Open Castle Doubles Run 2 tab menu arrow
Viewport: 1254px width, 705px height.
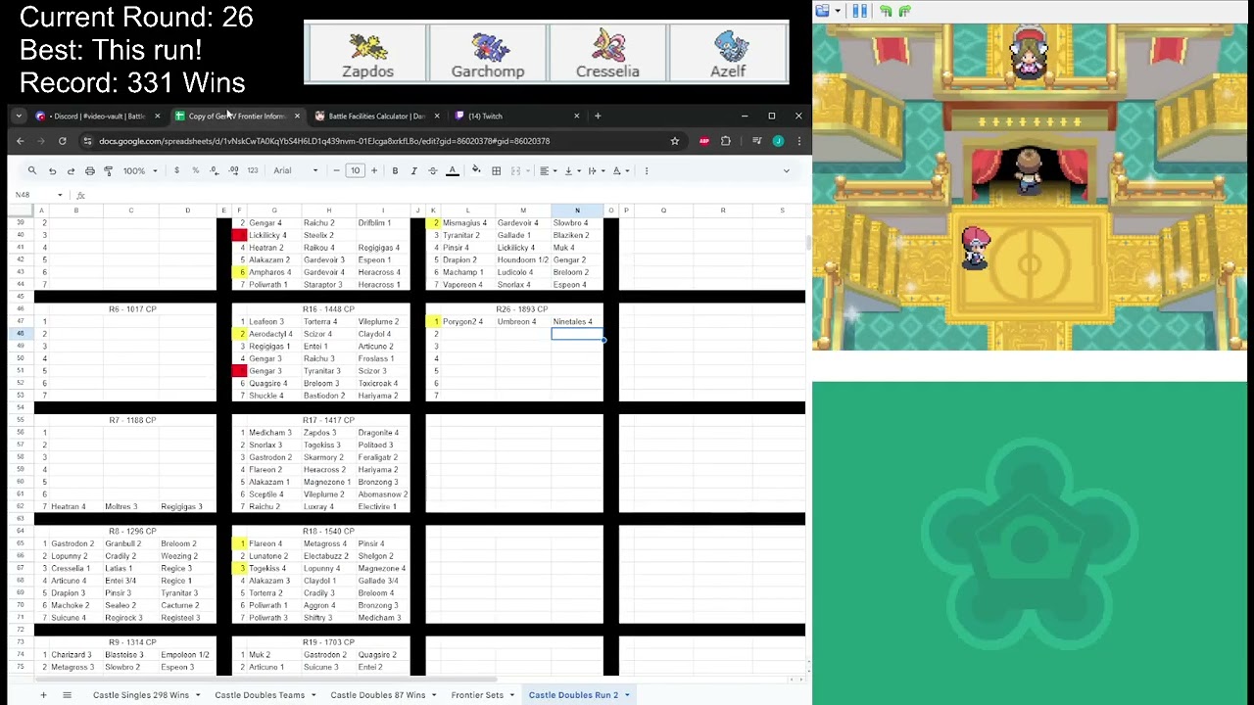click(627, 695)
